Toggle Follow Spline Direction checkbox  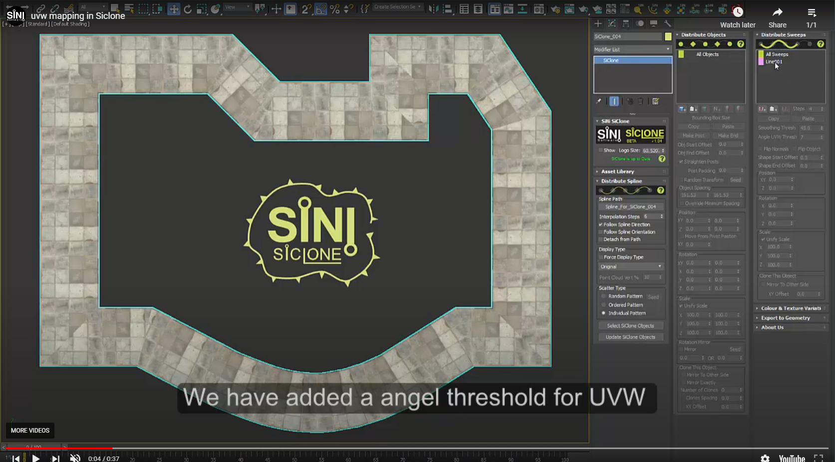click(x=601, y=224)
